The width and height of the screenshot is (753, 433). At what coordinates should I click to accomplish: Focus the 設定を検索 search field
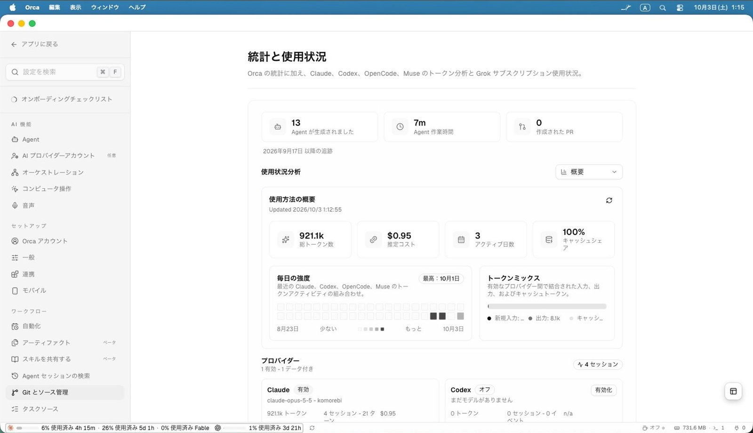(65, 72)
